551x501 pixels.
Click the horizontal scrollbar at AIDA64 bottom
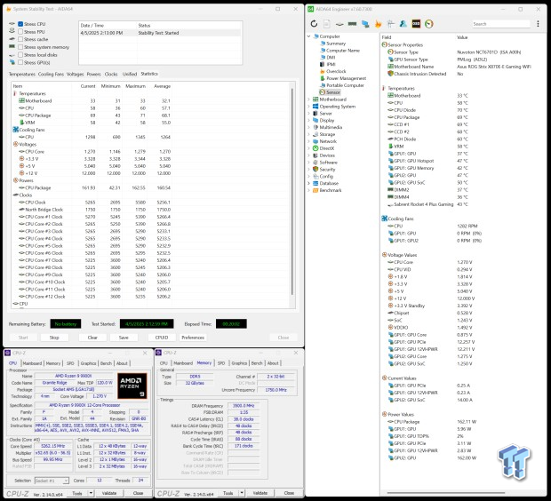pos(446,493)
